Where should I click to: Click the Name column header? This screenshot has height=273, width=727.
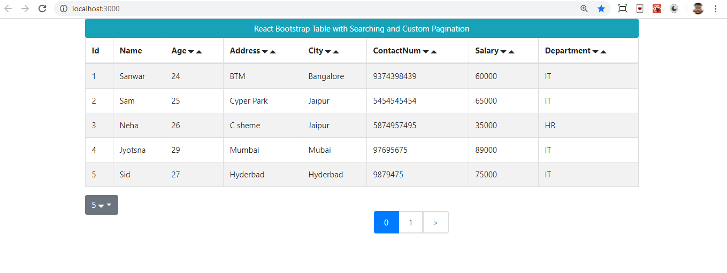(131, 51)
